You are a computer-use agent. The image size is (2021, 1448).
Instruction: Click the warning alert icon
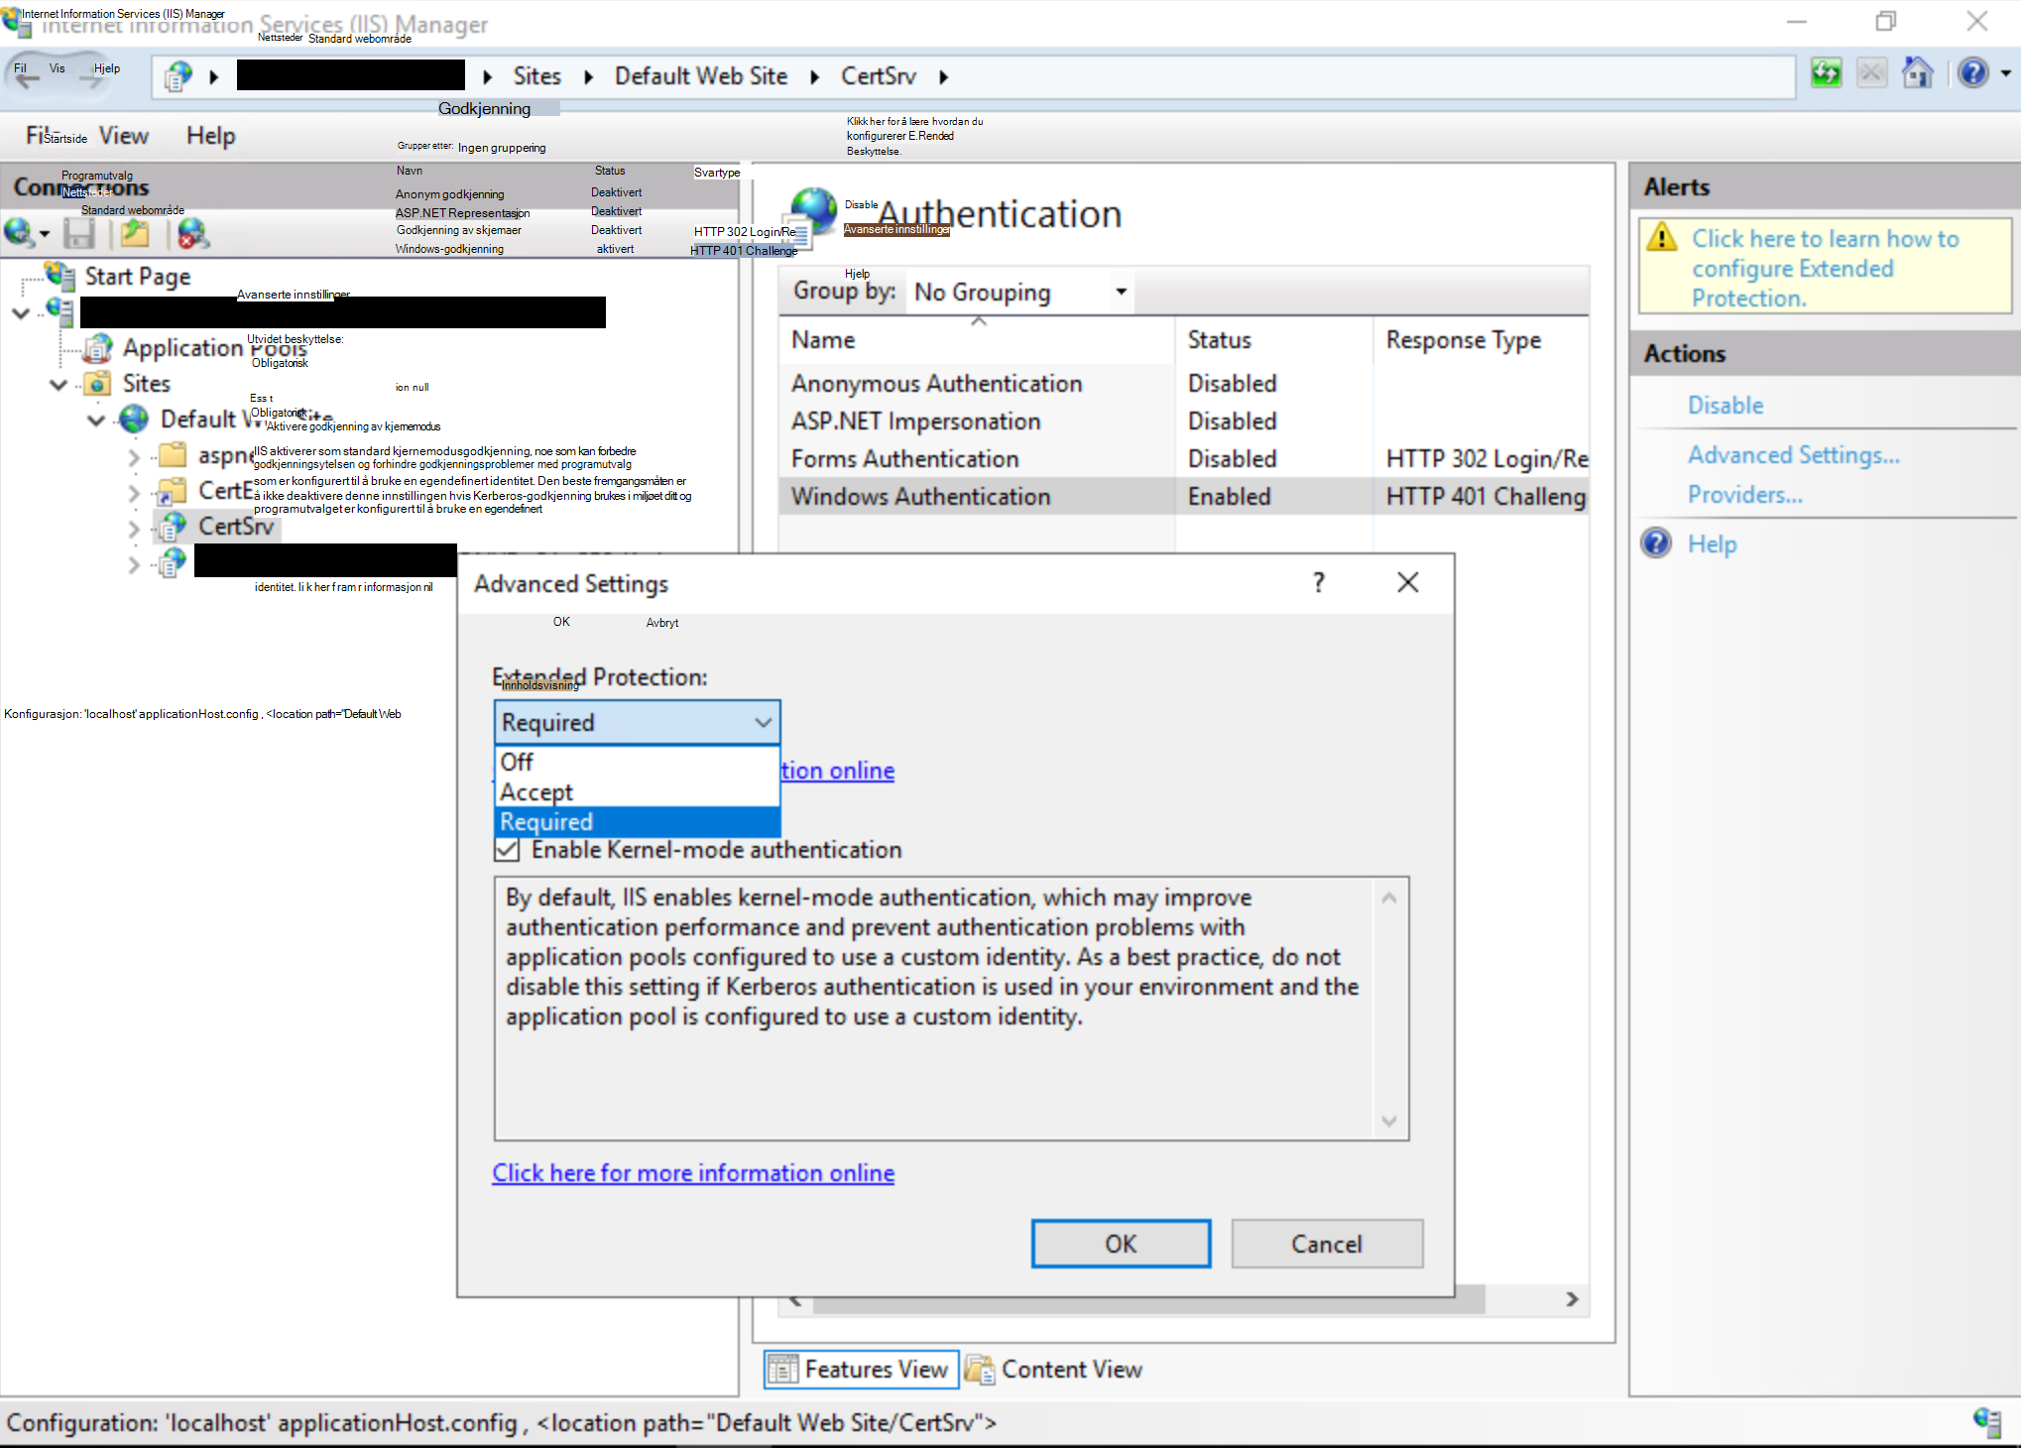[1662, 238]
